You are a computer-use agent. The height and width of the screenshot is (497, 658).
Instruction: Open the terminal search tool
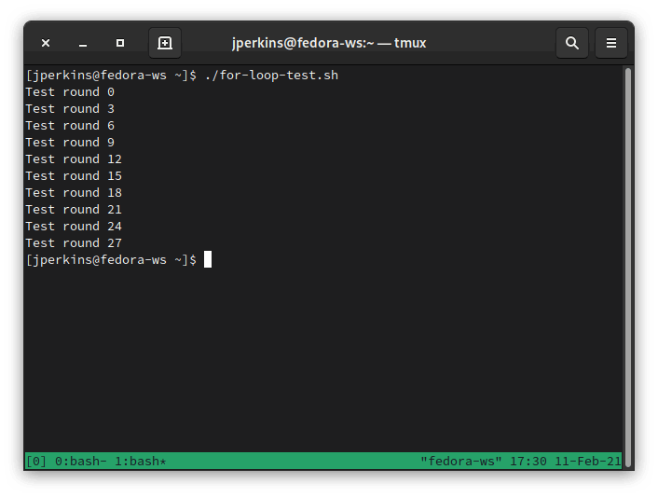572,43
